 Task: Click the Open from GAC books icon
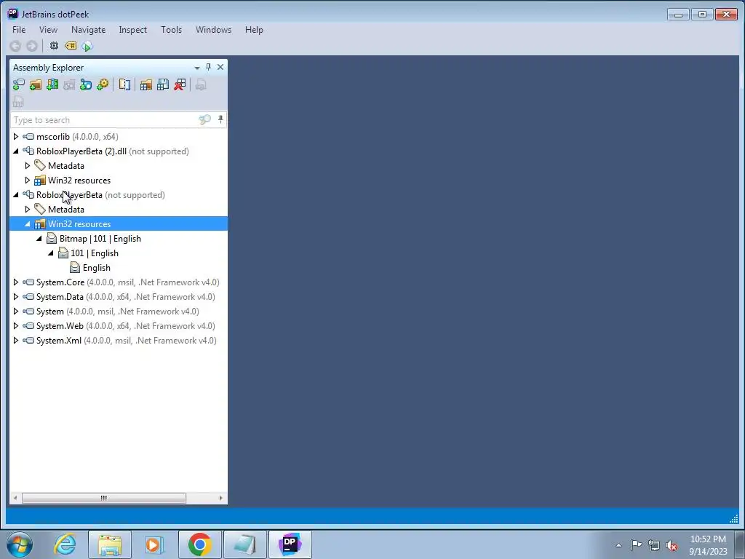[x=52, y=85]
